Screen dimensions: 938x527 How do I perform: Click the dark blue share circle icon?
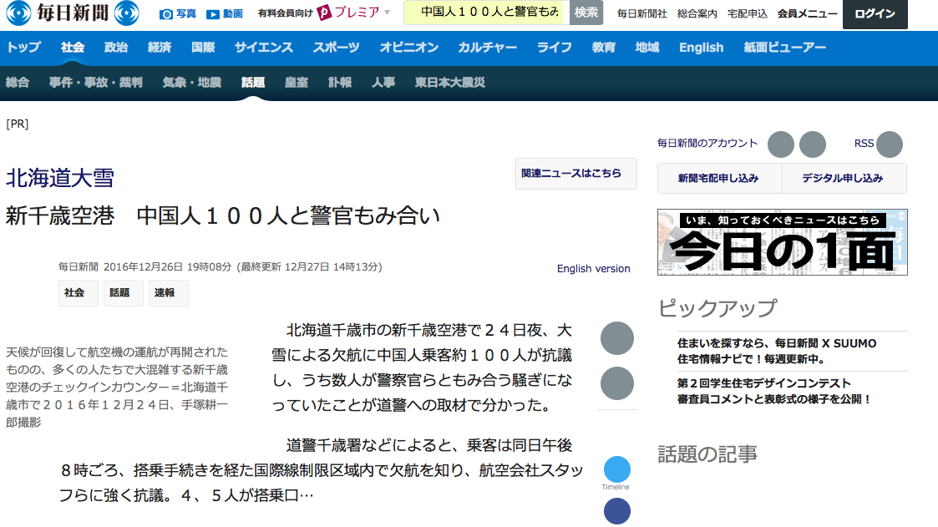tap(616, 510)
